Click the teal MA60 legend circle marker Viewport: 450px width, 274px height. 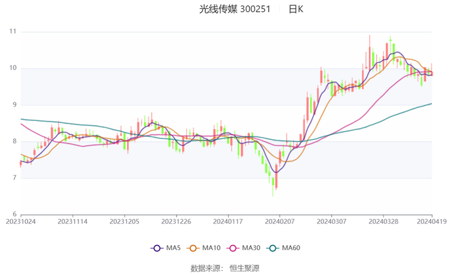[275, 248]
